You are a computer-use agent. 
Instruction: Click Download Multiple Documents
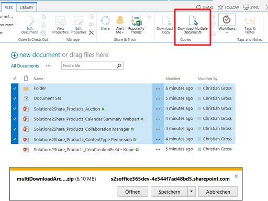coord(193,25)
